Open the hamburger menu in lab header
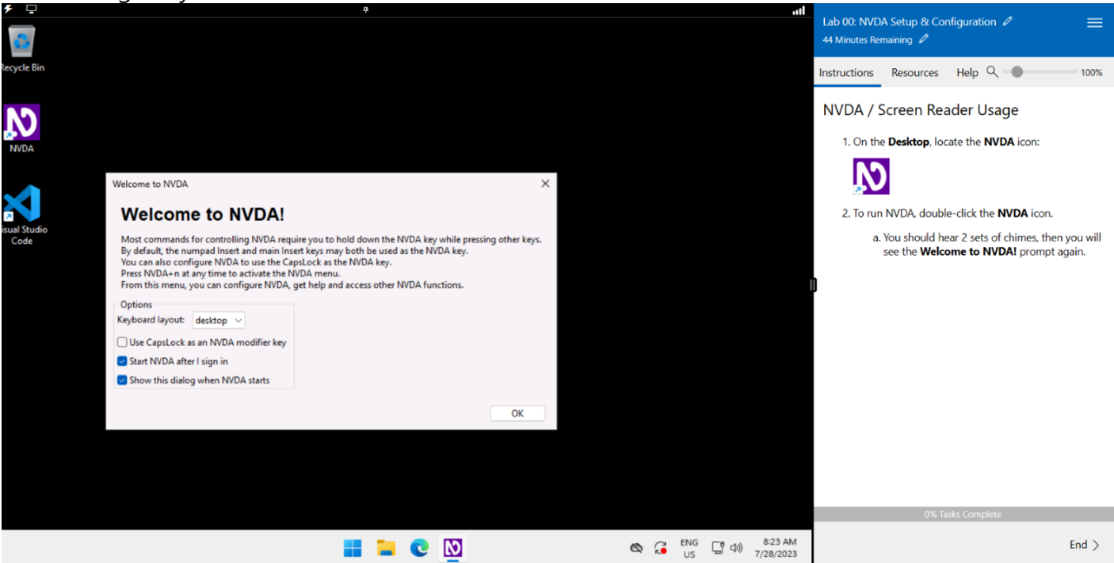1114x563 pixels. tap(1094, 23)
